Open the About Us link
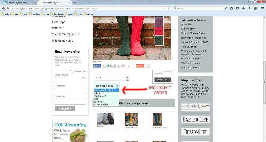This screenshot has height=142, width=266. pos(186,24)
